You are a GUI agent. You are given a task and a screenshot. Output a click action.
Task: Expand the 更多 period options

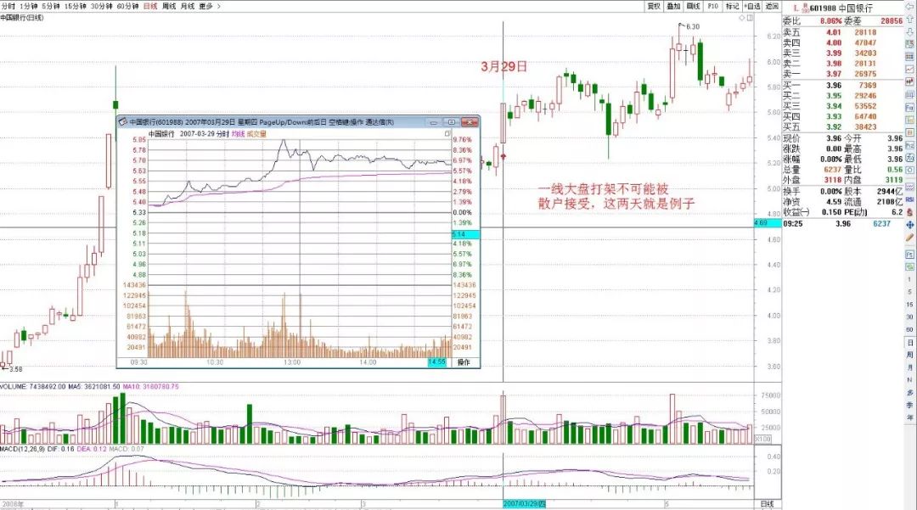tap(210, 6)
